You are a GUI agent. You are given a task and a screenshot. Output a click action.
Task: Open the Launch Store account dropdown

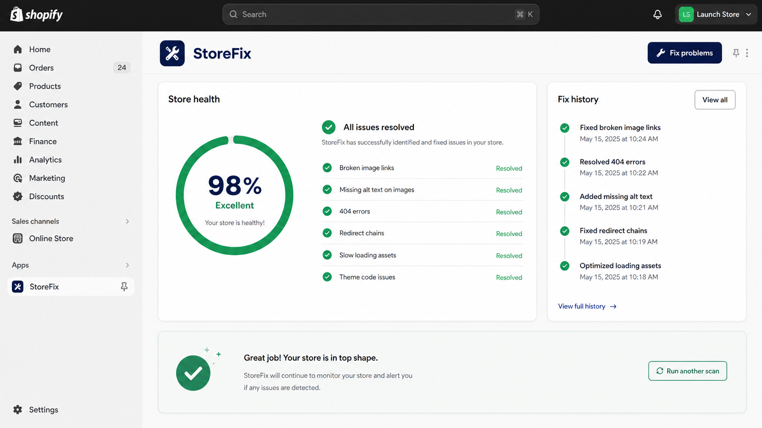(716, 14)
